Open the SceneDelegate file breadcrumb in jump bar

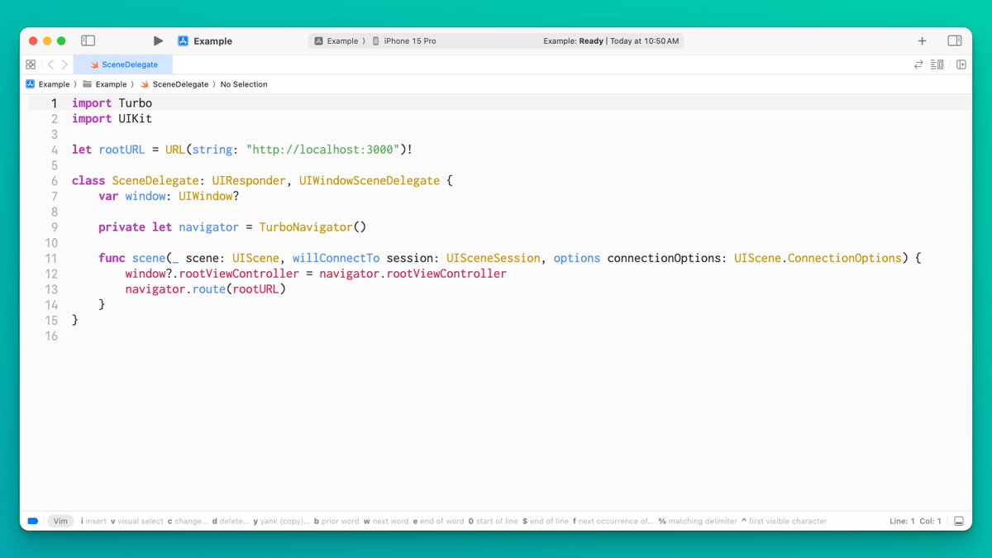[174, 84]
